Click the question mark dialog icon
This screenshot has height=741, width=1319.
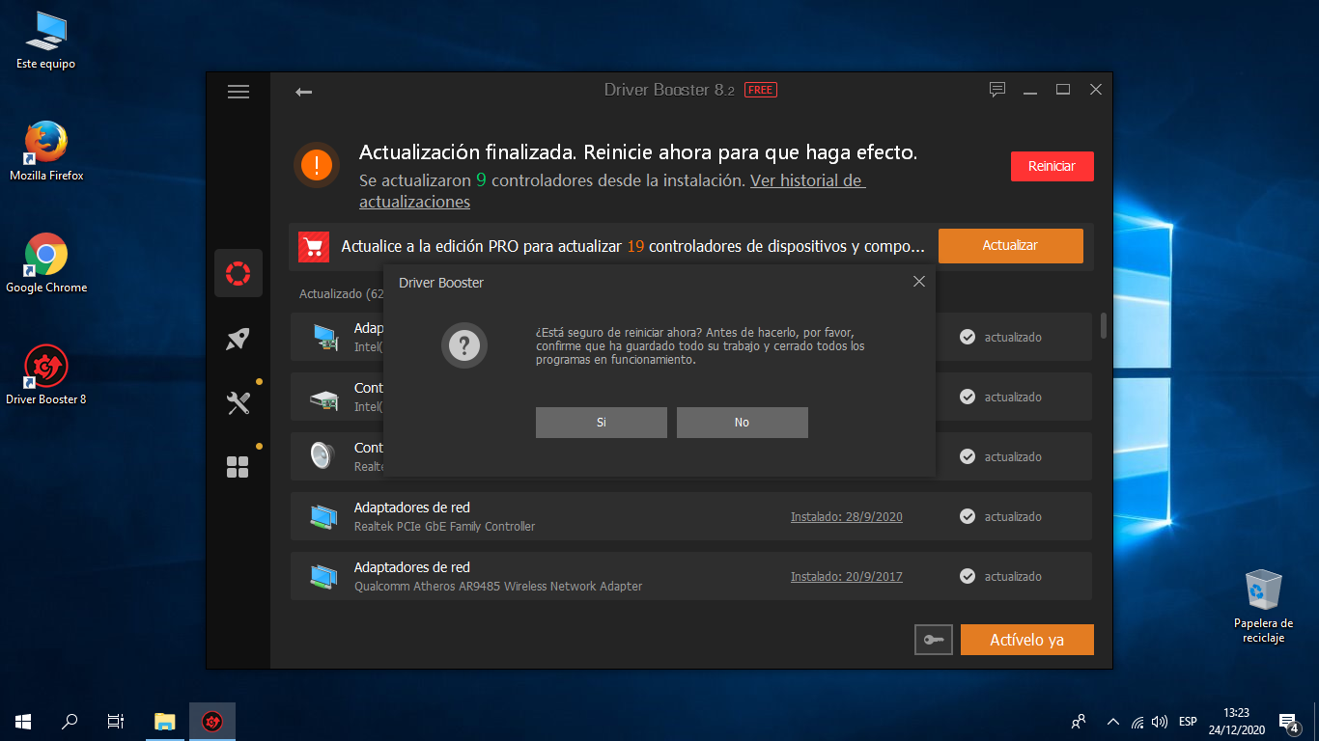coord(464,345)
